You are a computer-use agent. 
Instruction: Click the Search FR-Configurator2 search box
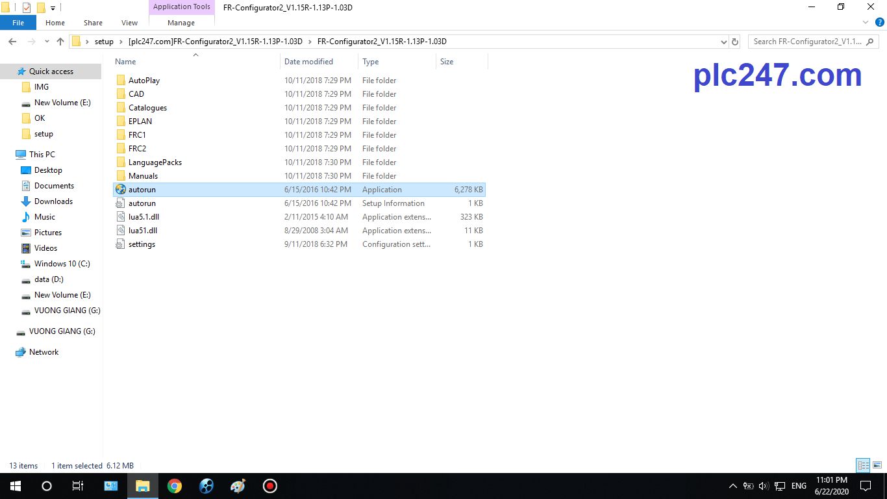click(x=806, y=42)
